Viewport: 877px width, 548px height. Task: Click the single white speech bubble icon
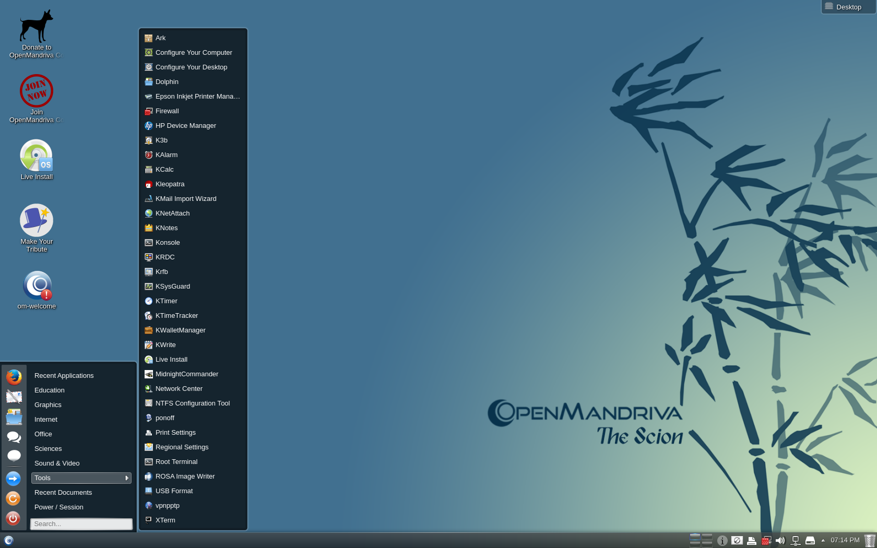point(14,456)
